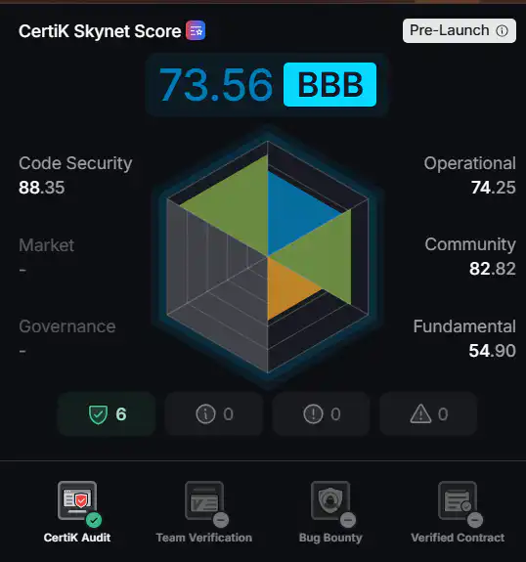The width and height of the screenshot is (526, 562).
Task: Click the BBB rating badge
Action: coord(329,85)
